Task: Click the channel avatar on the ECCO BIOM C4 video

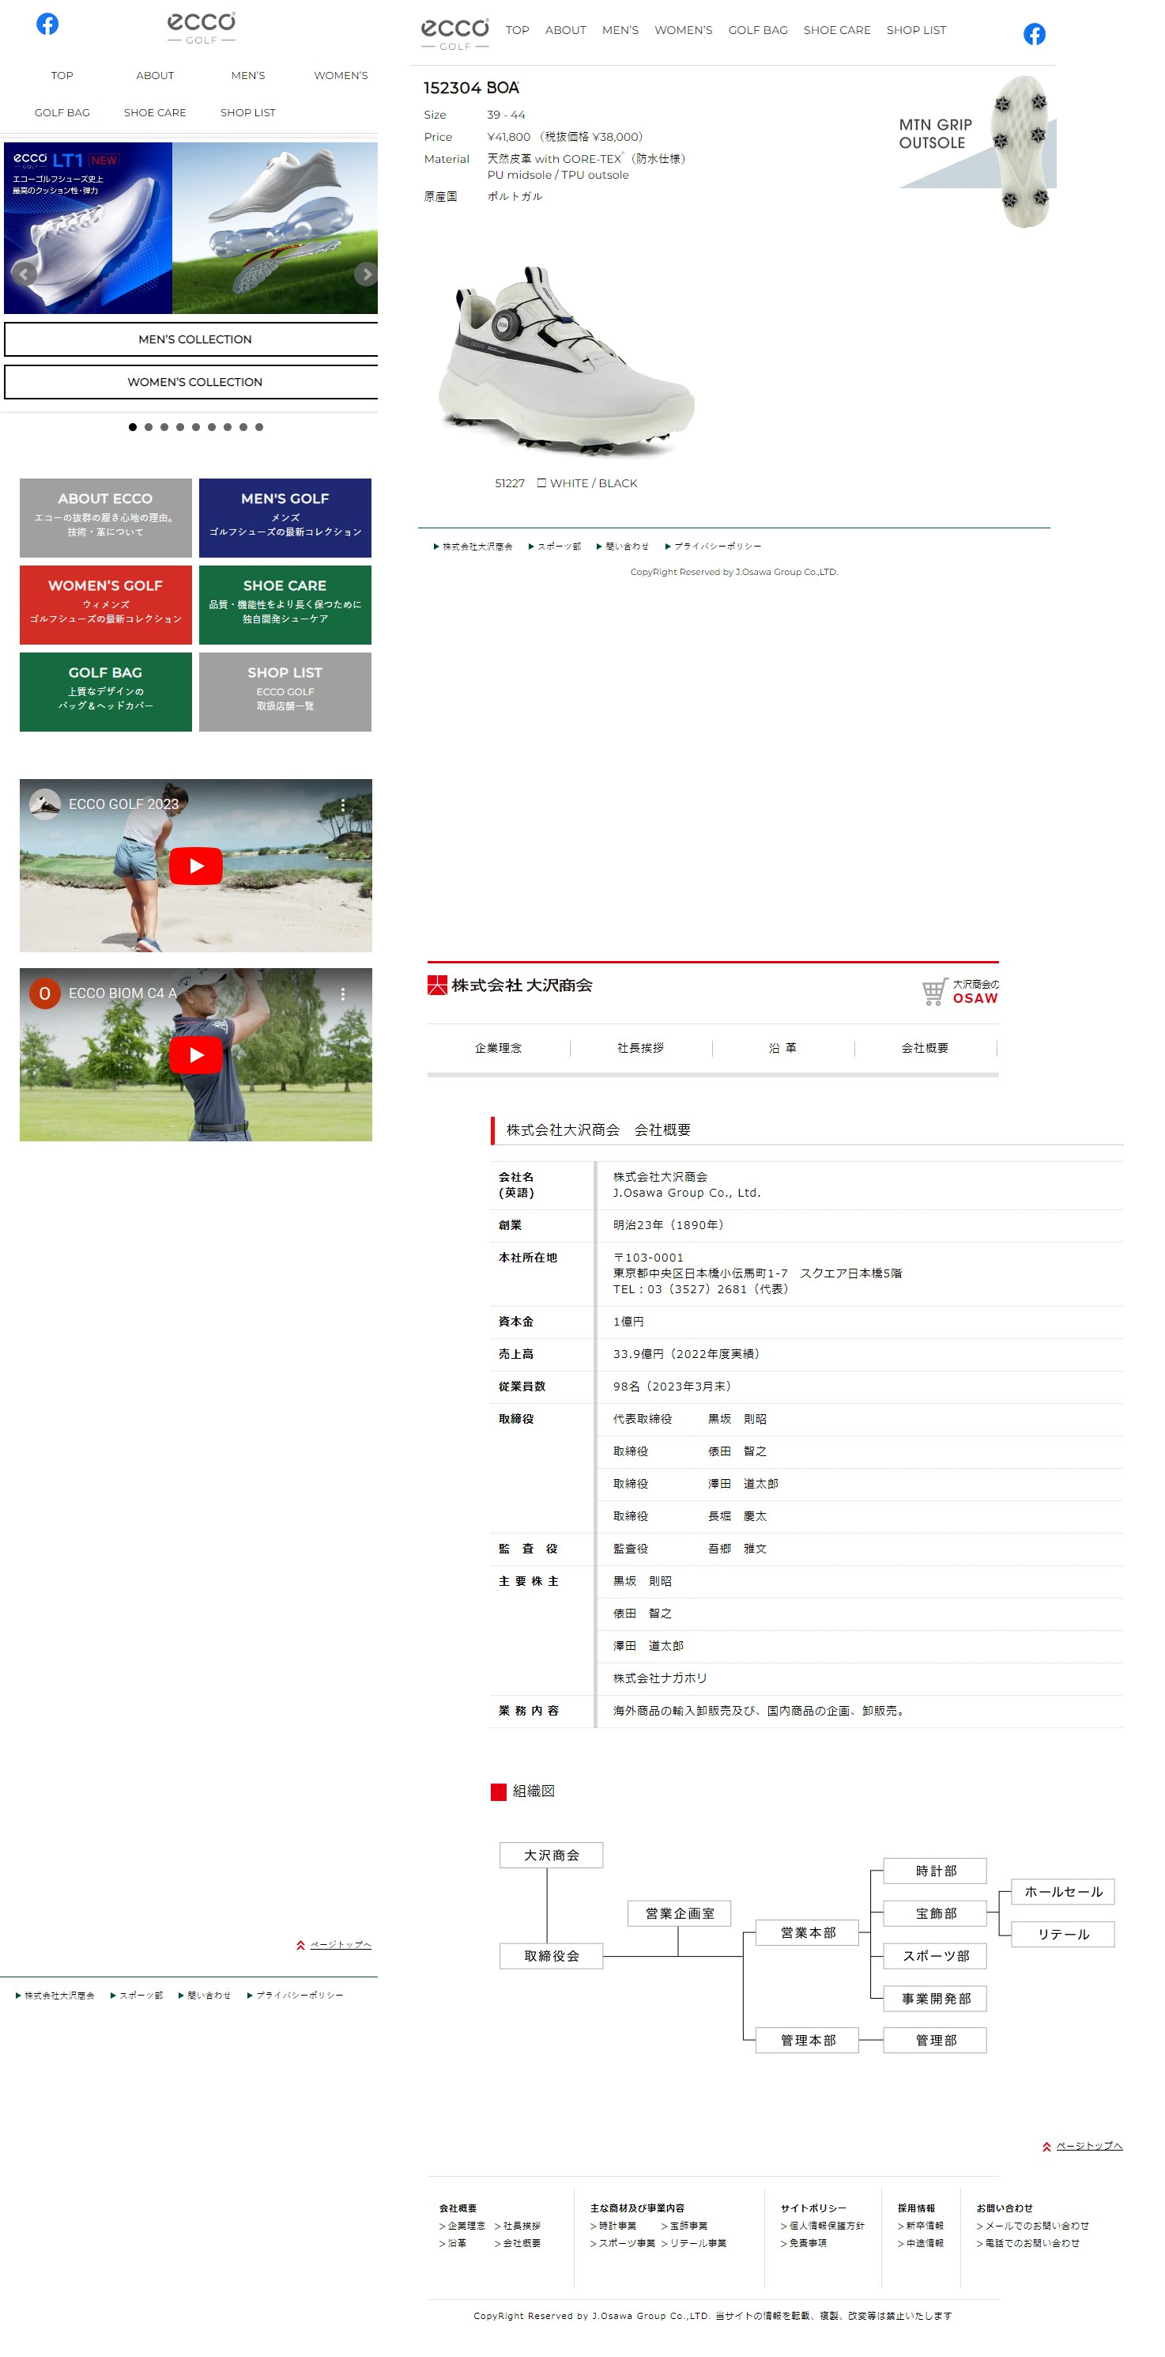Action: tap(45, 993)
